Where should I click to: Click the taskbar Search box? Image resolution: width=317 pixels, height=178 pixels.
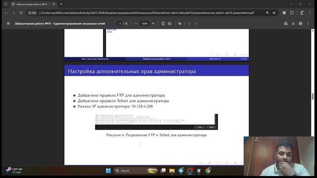click(136, 171)
